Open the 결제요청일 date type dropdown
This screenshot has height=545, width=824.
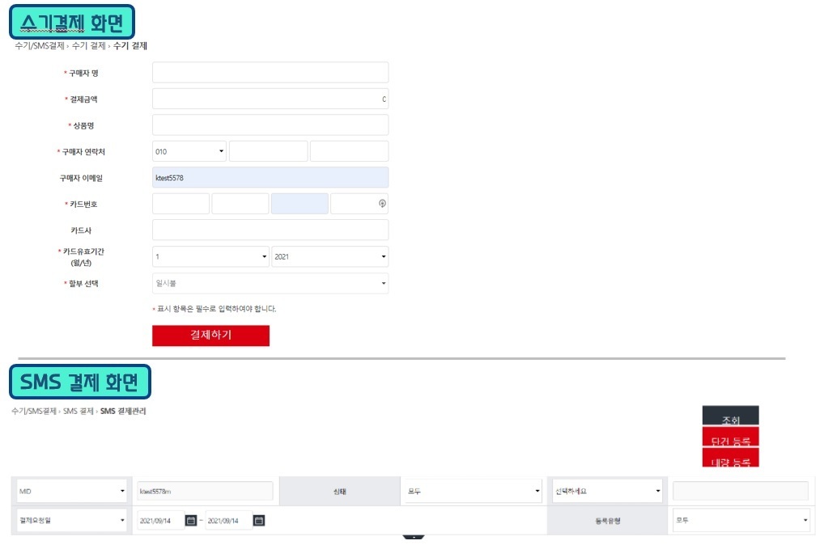[72, 520]
